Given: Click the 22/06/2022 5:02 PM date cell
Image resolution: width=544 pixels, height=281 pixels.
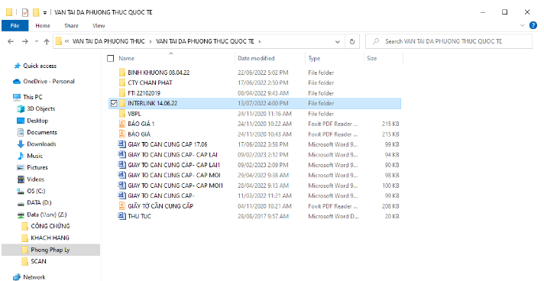Looking at the screenshot, I should (x=263, y=73).
